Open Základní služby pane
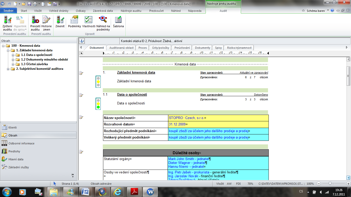 tap(38, 167)
